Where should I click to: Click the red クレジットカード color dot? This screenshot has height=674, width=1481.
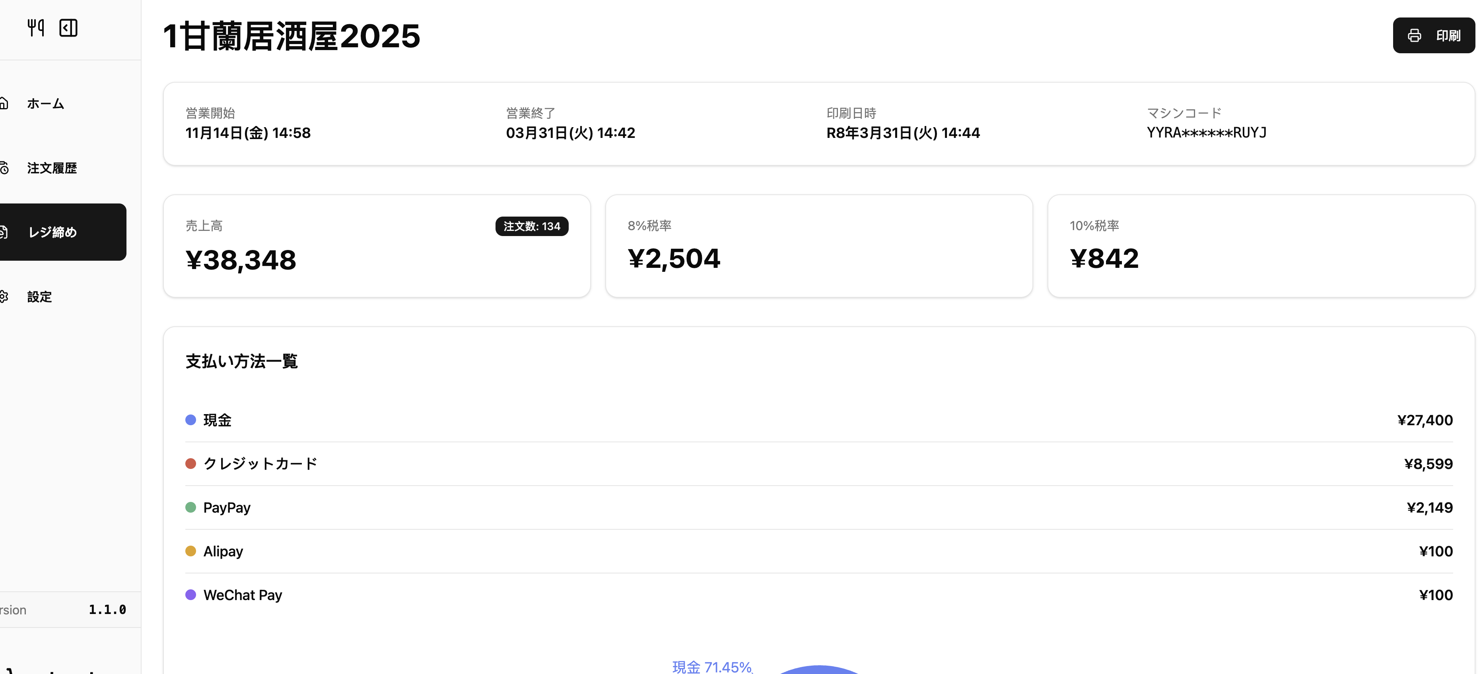click(191, 464)
